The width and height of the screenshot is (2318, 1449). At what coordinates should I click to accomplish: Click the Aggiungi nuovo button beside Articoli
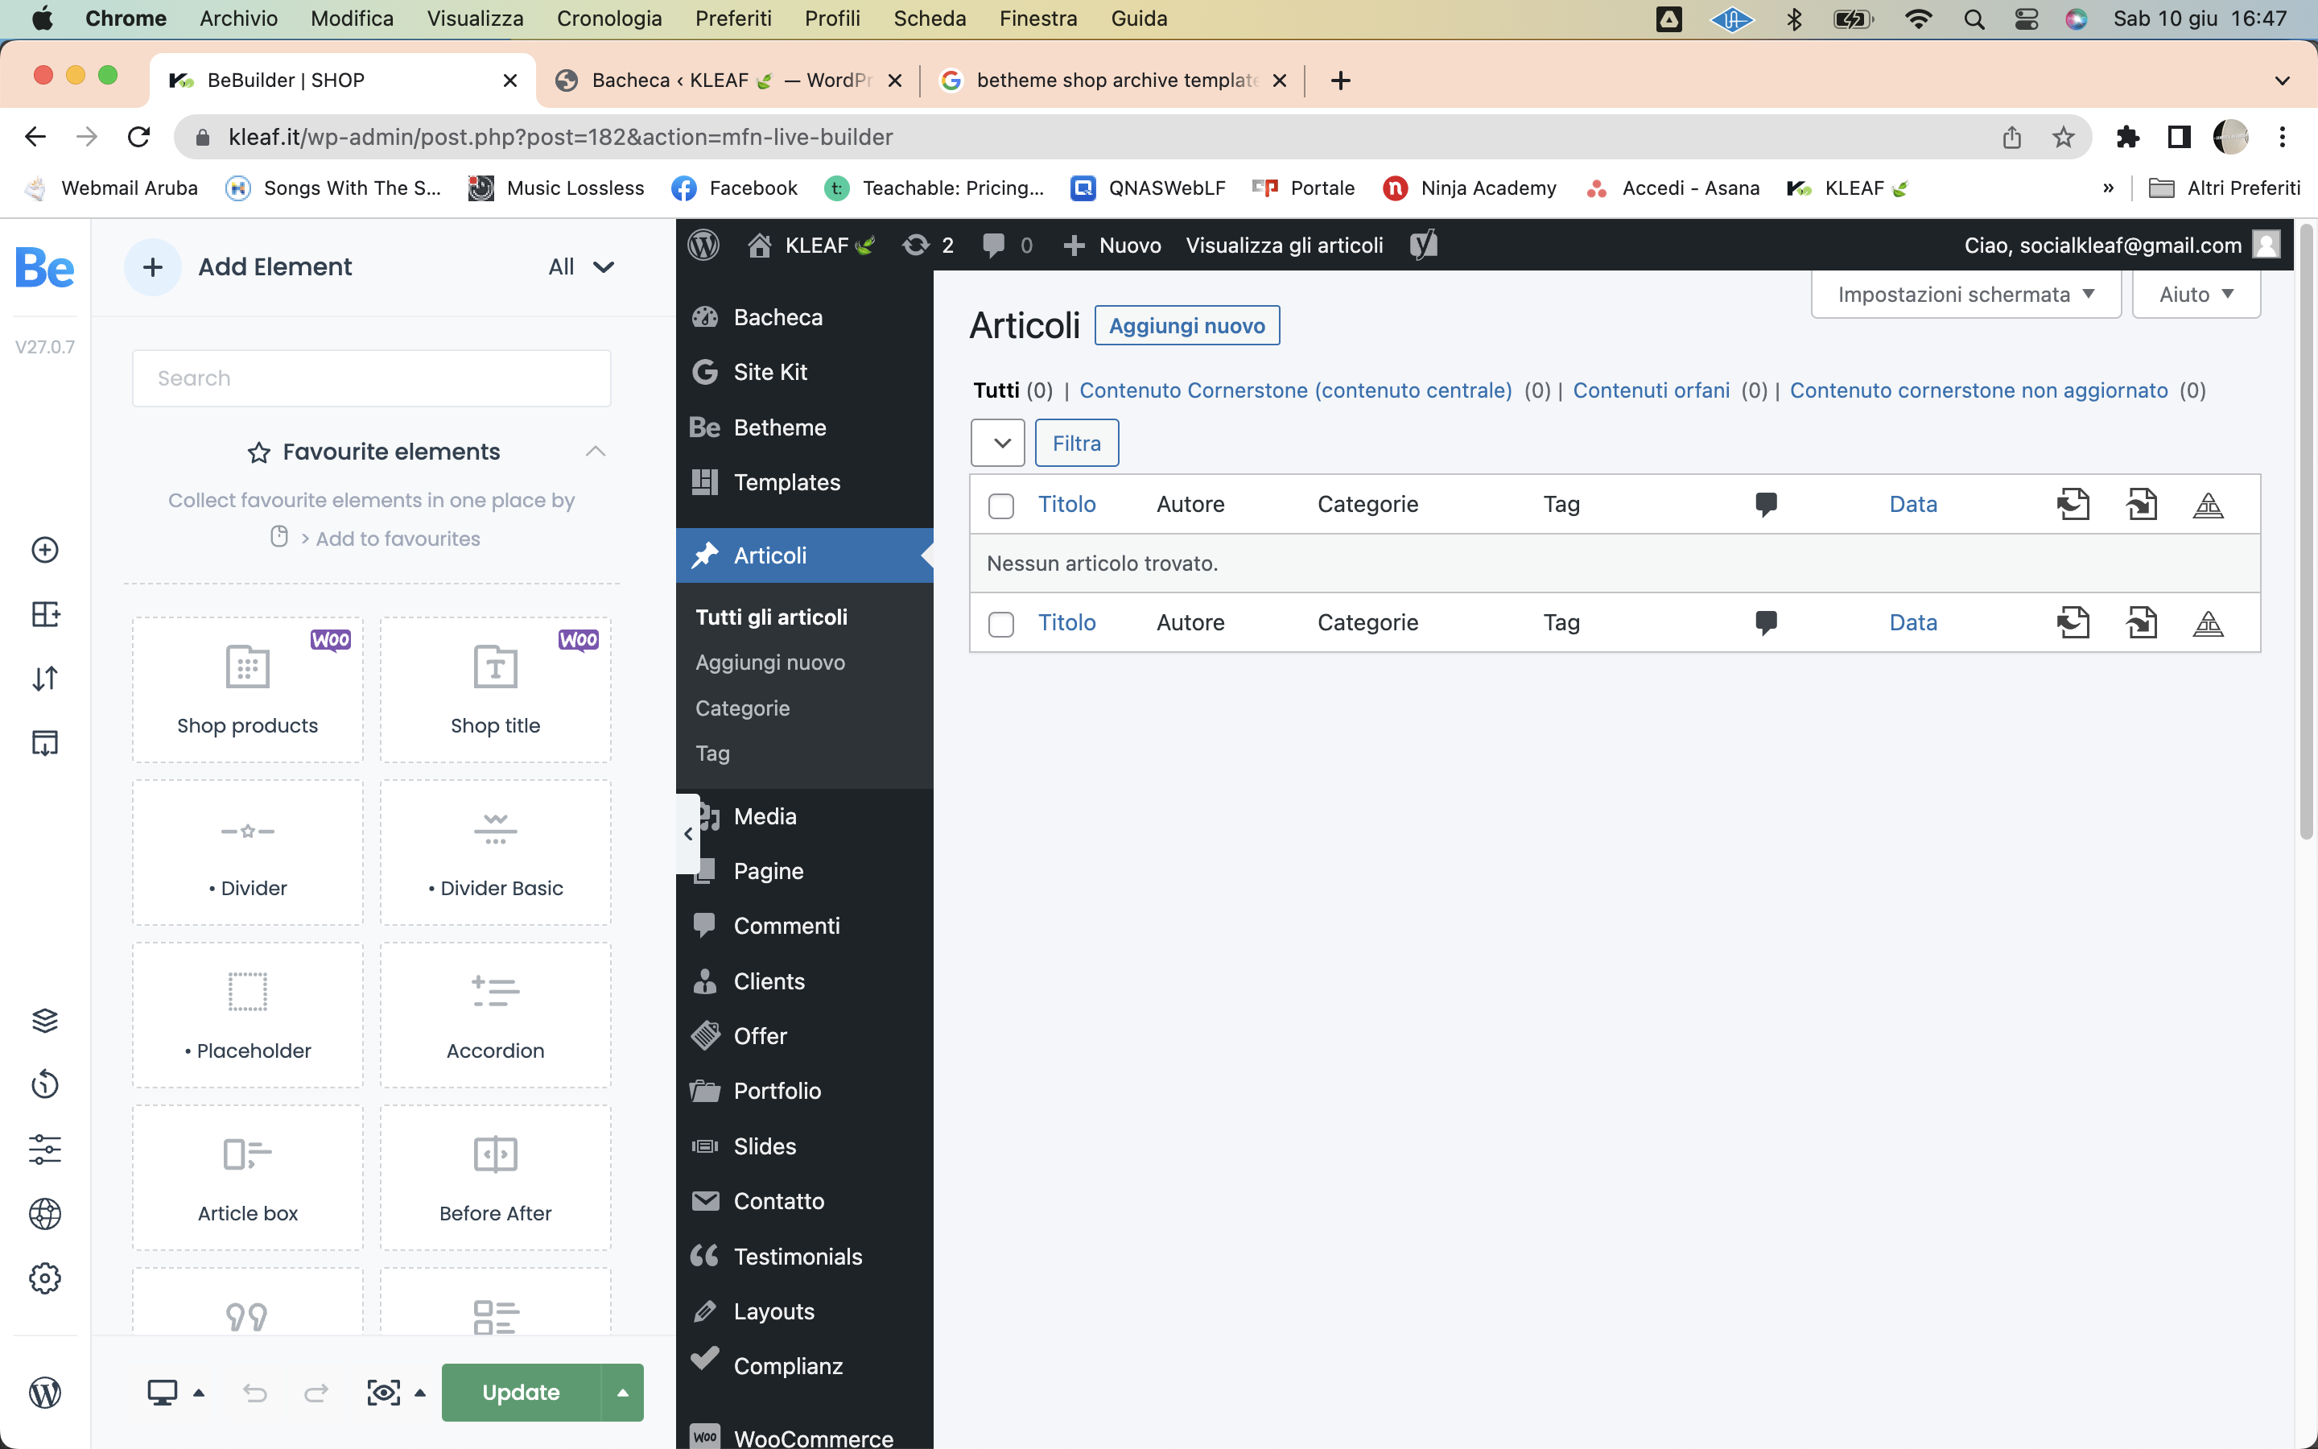click(x=1187, y=326)
